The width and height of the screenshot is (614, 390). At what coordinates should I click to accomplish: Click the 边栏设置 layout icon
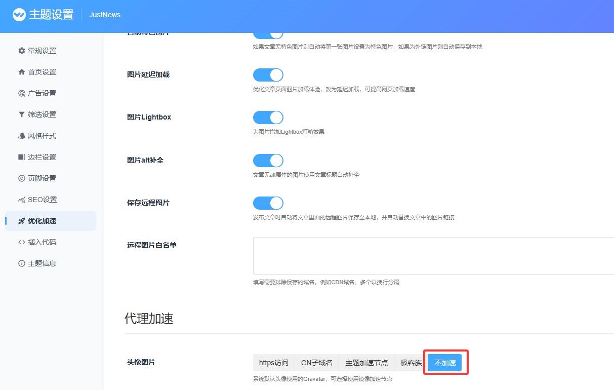tap(21, 157)
